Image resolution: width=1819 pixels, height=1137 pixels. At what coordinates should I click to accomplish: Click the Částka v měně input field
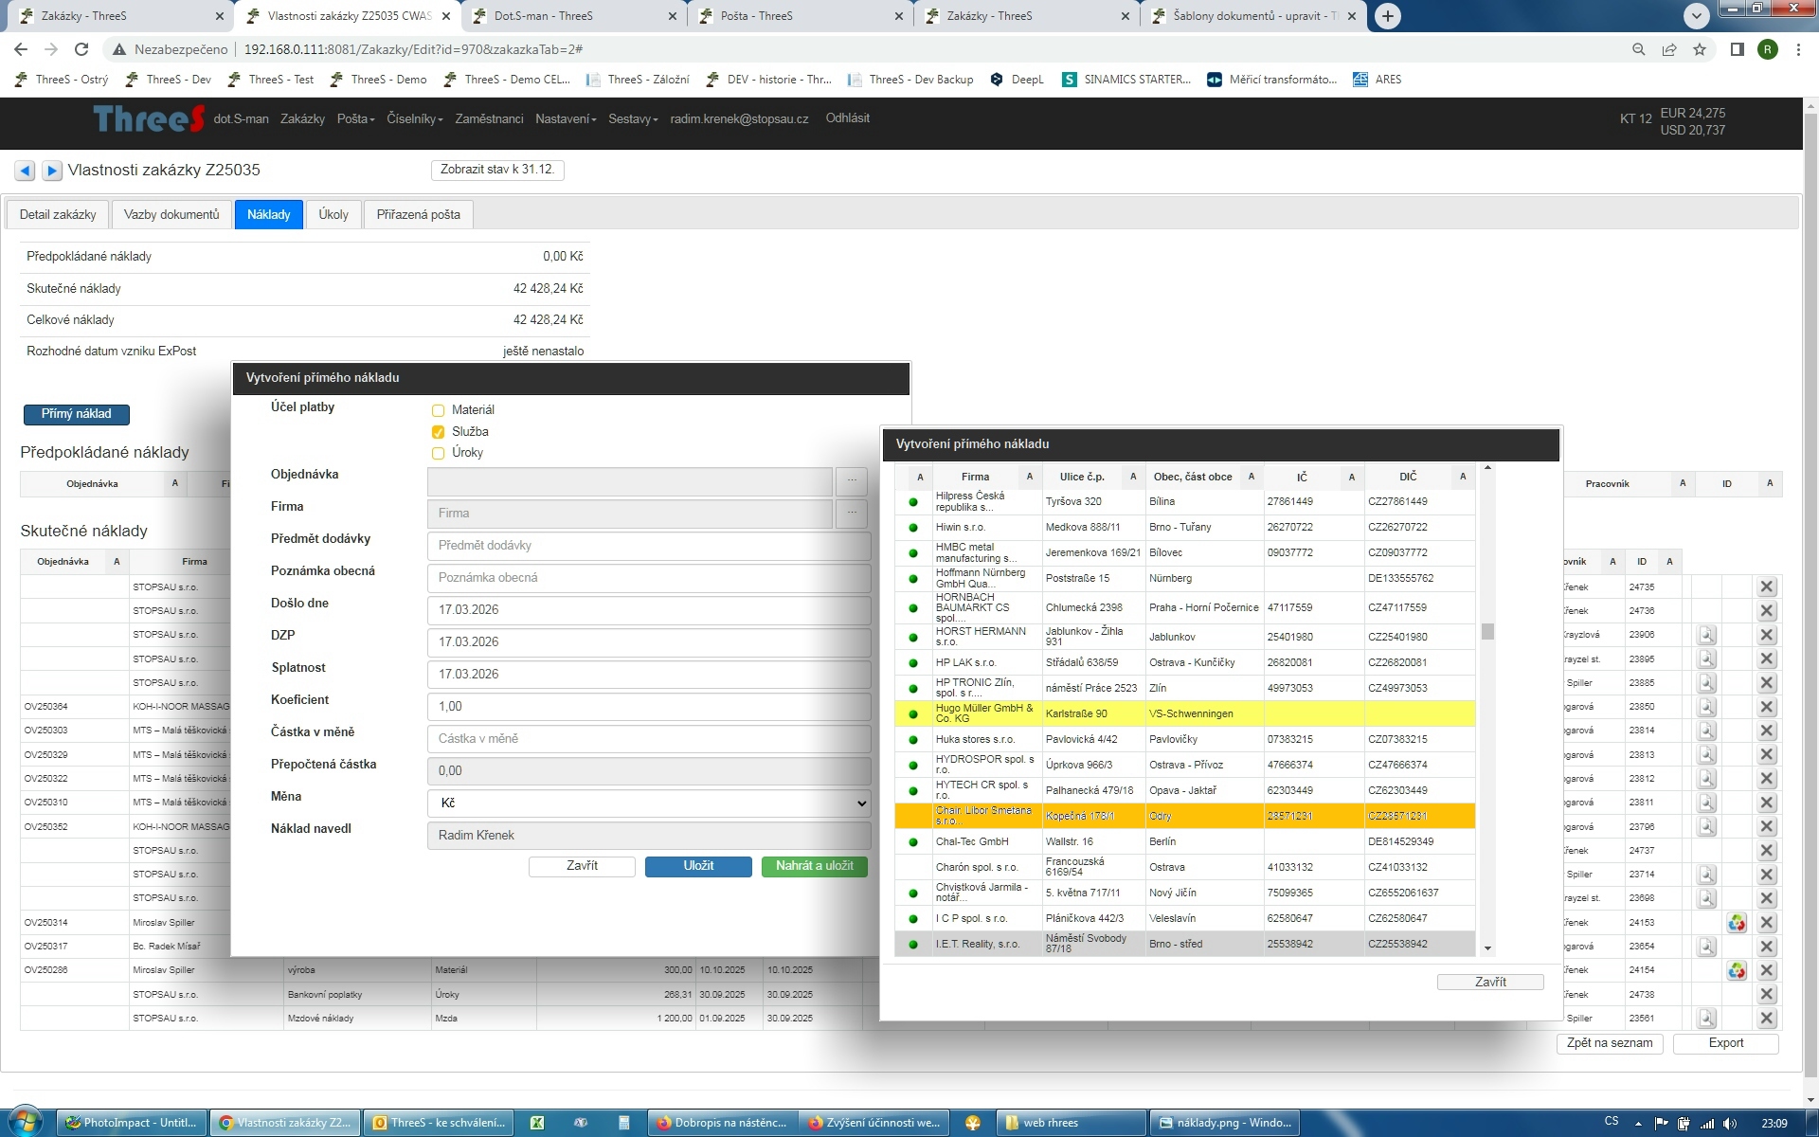click(649, 739)
